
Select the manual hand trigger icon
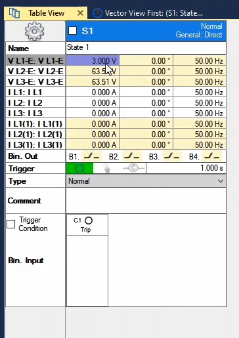pos(106,169)
